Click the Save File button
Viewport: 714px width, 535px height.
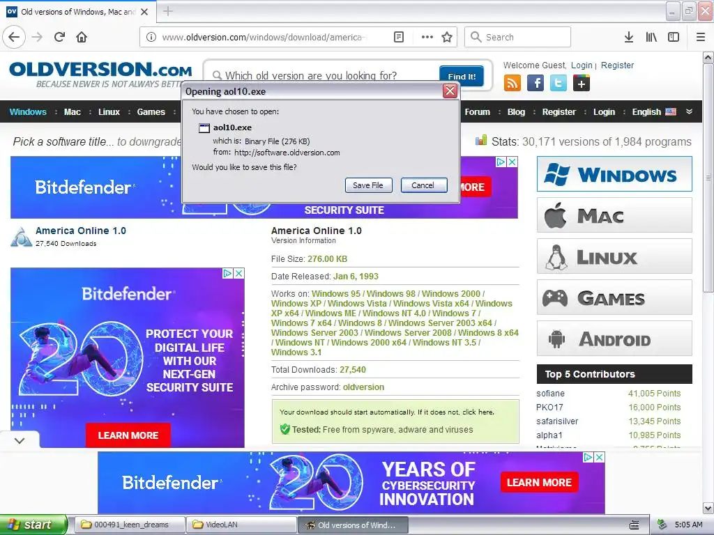[x=368, y=185]
